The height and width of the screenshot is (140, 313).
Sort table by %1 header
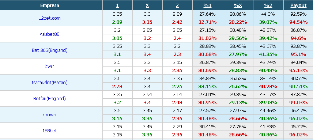[x=207, y=5]
